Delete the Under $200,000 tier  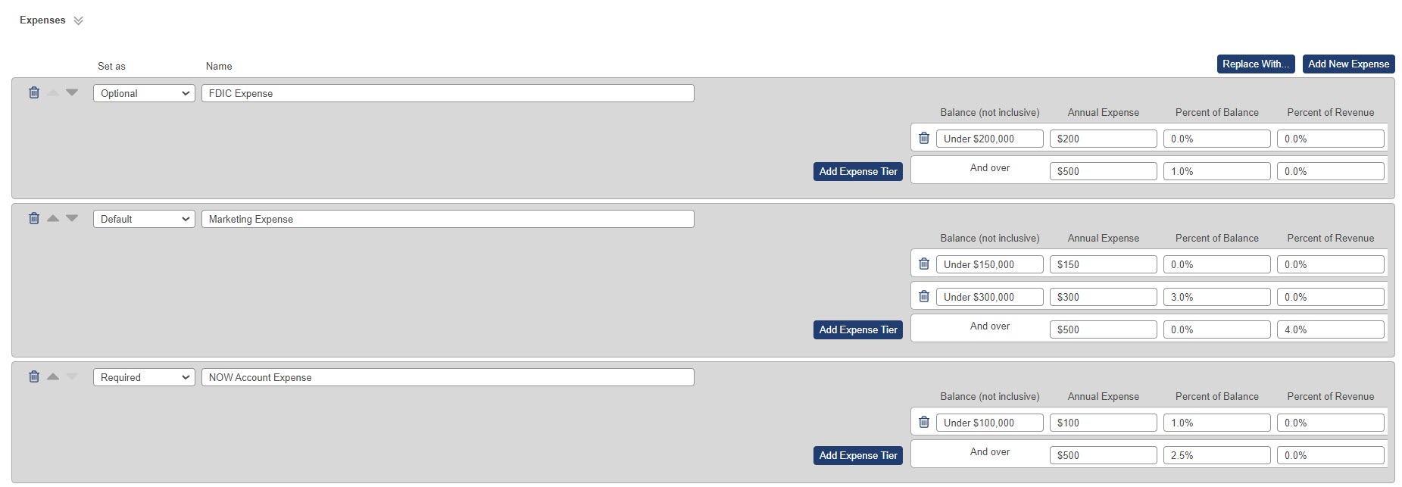(x=924, y=138)
